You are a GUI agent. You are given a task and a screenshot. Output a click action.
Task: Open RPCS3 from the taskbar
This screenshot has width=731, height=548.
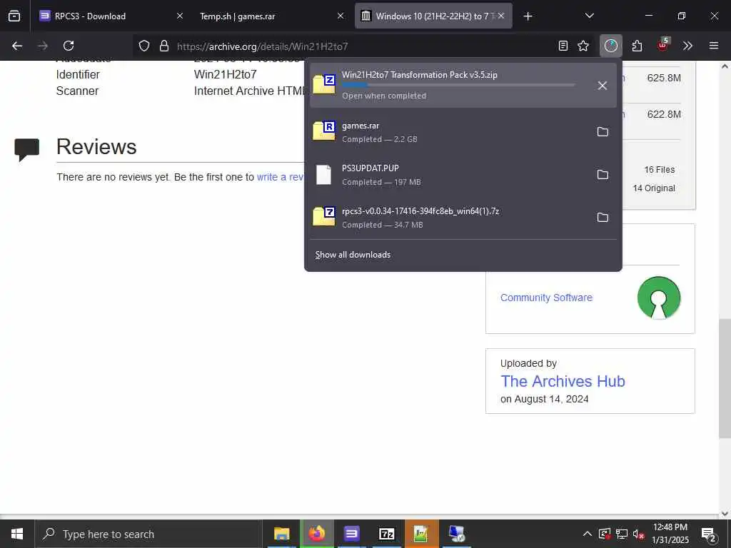coord(351,534)
